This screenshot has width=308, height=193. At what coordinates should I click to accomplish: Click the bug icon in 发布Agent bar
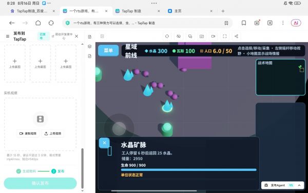[x=266, y=185]
